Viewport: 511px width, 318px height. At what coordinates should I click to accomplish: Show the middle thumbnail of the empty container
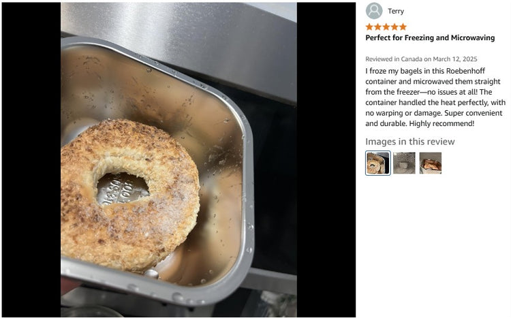tap(404, 163)
